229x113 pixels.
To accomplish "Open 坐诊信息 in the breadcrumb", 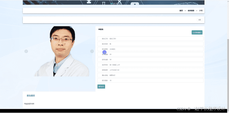I will [x=191, y=11].
